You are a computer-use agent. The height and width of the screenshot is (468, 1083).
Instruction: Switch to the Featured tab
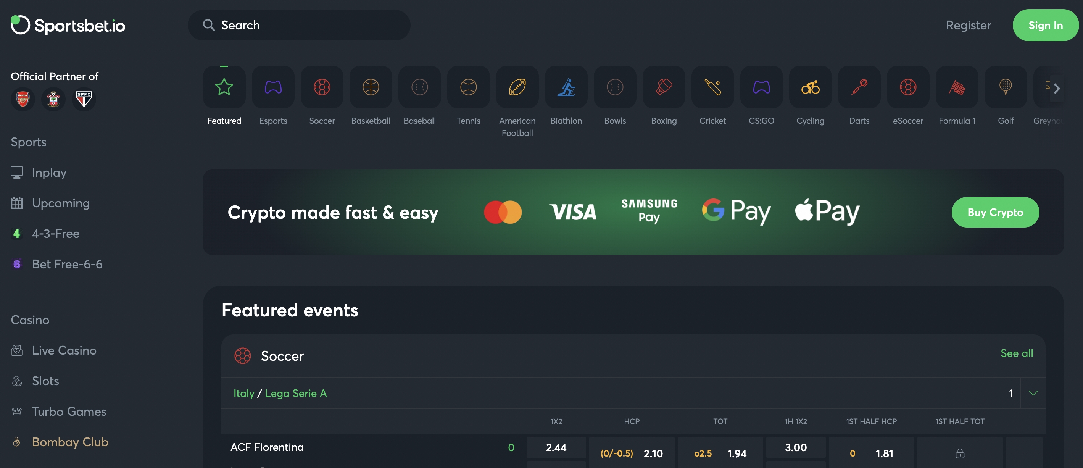tap(224, 87)
